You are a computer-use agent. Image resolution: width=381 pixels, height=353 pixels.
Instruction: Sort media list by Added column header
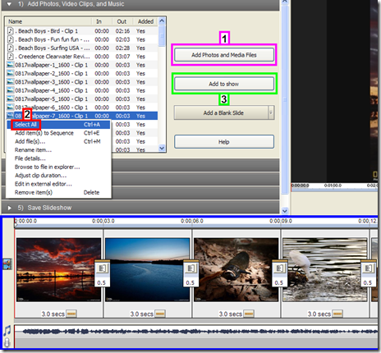pyautogui.click(x=145, y=21)
